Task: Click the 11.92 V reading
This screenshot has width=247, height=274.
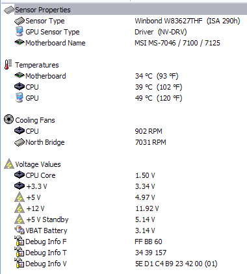Action: pyautogui.click(x=147, y=208)
